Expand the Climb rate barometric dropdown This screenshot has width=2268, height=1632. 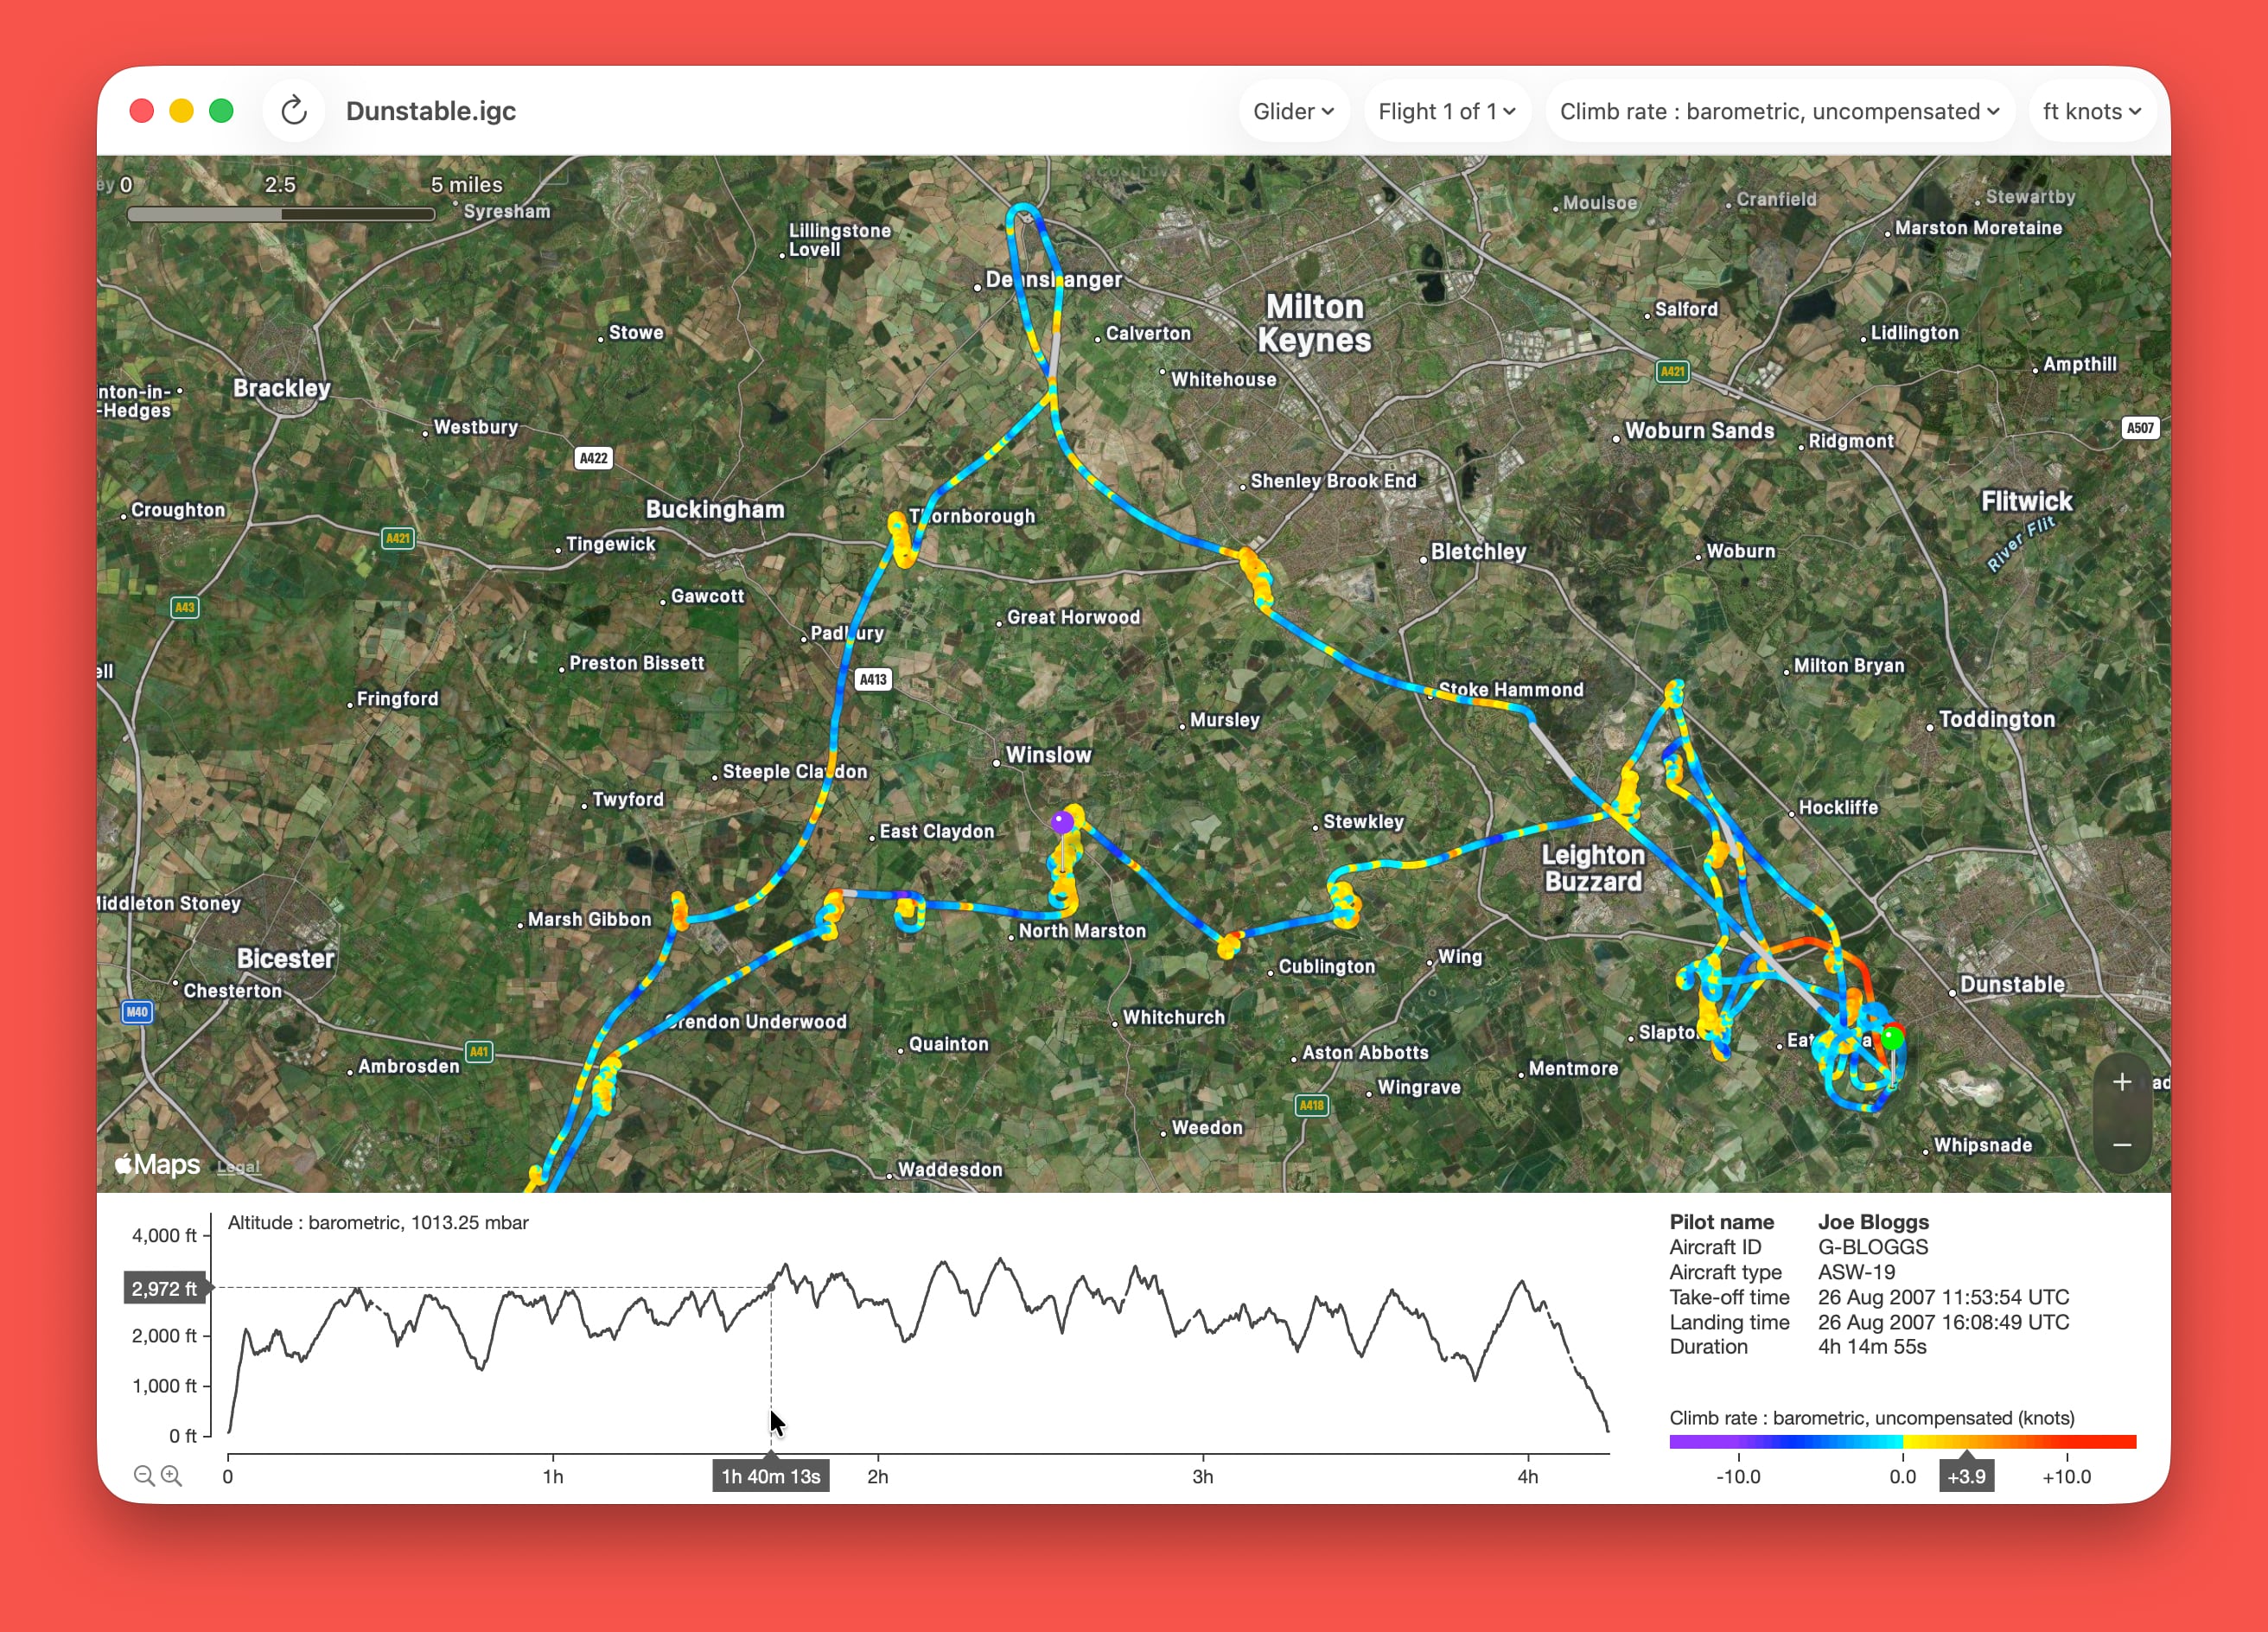click(x=1778, y=111)
